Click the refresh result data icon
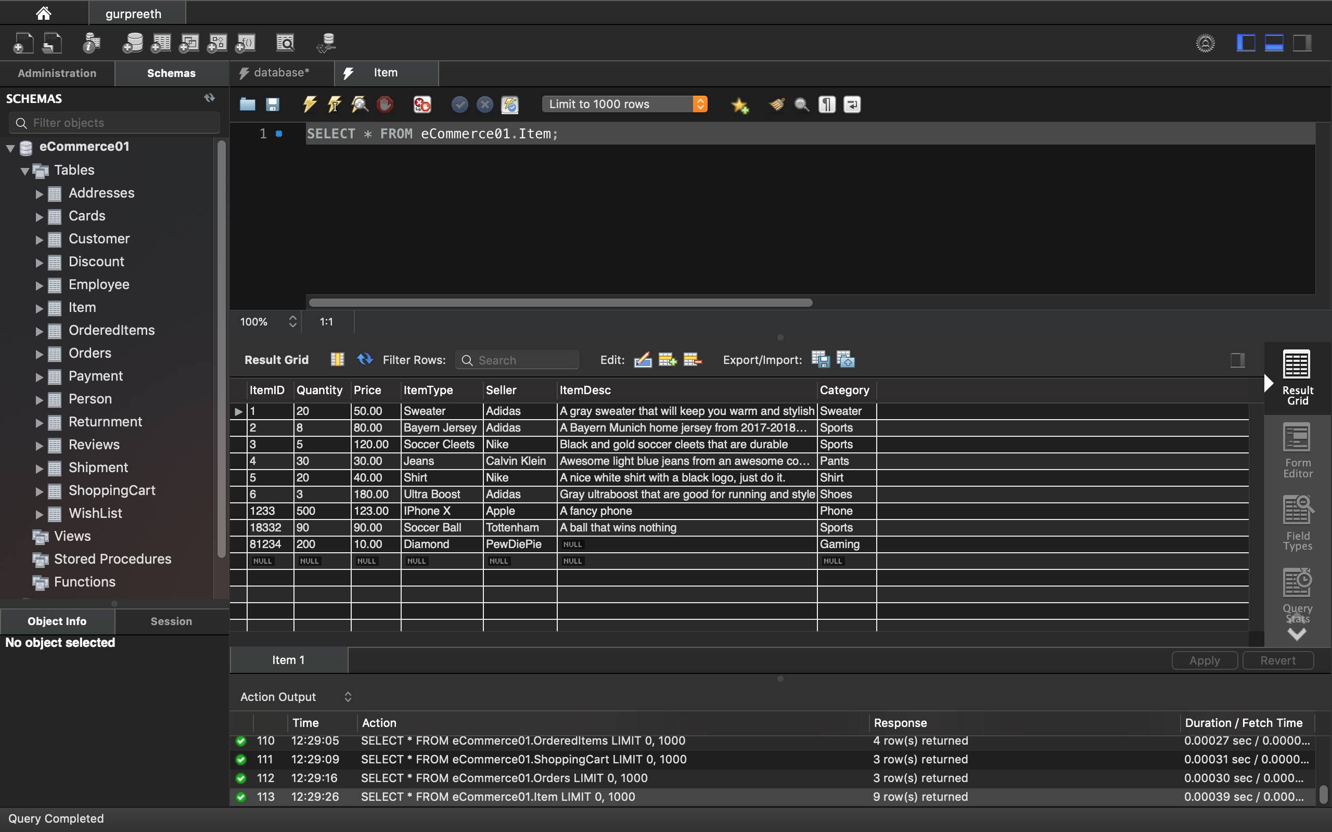Viewport: 1332px width, 832px height. coord(364,359)
